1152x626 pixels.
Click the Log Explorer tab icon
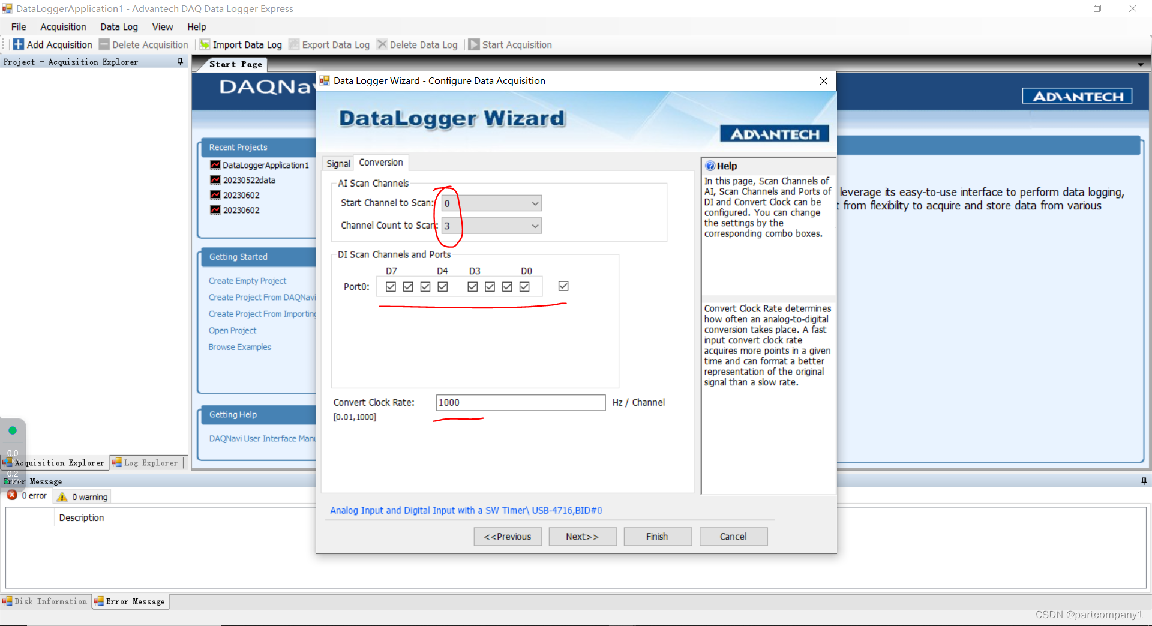tap(117, 462)
